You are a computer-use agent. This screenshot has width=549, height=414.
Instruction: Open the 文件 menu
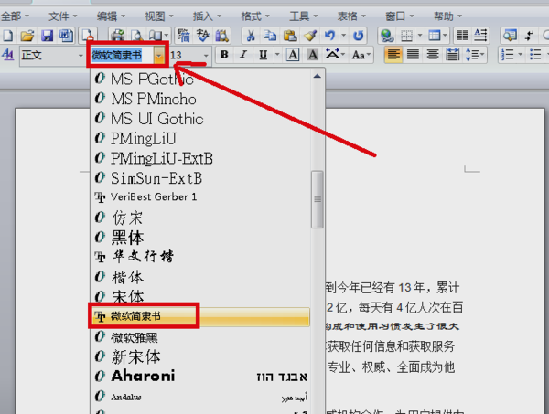pyautogui.click(x=62, y=16)
